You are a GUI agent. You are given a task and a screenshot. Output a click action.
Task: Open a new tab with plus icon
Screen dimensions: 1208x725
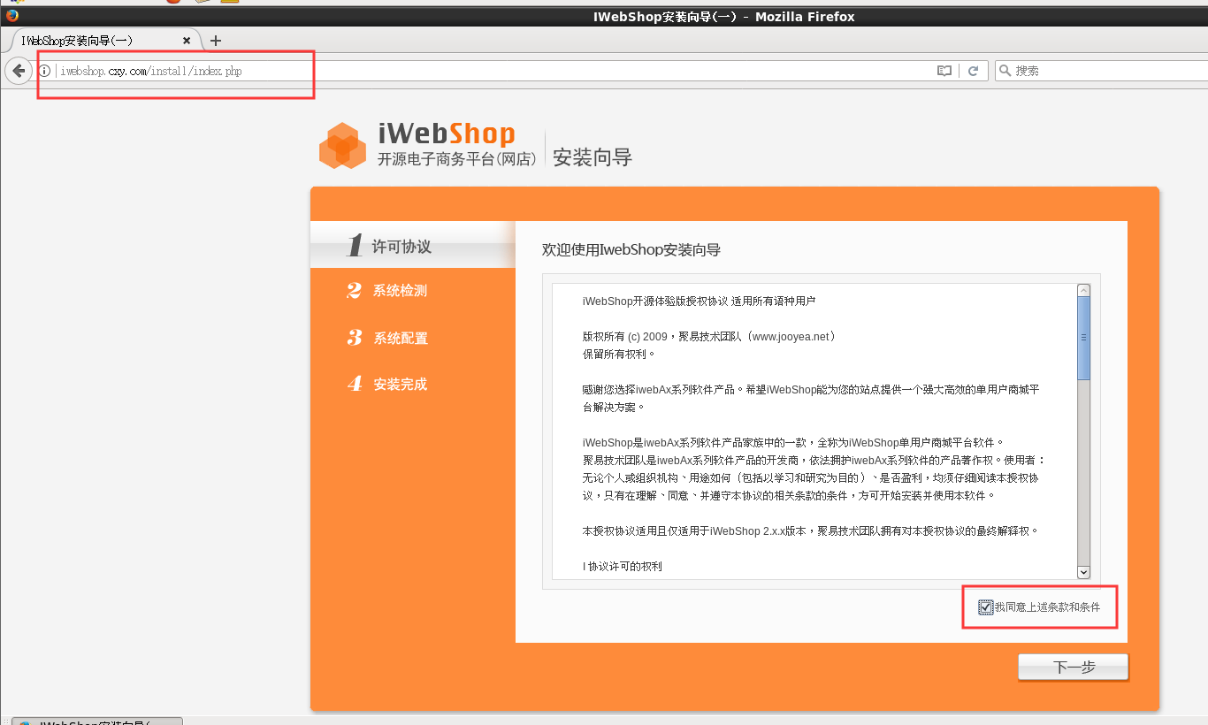216,41
